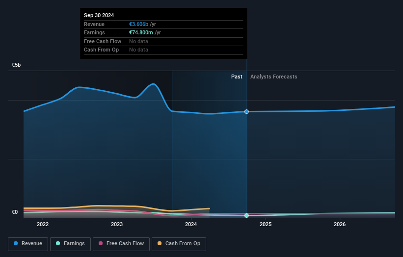The image size is (403, 257).
Task: Toggle the Cash From Op legend button
Action: click(179, 244)
